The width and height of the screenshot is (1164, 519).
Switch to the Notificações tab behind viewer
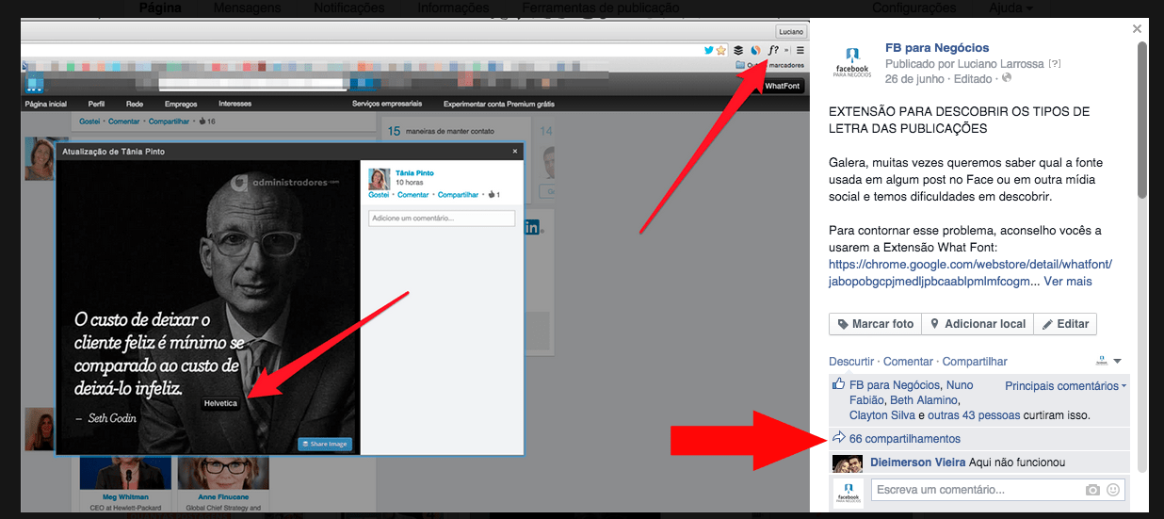pyautogui.click(x=349, y=8)
